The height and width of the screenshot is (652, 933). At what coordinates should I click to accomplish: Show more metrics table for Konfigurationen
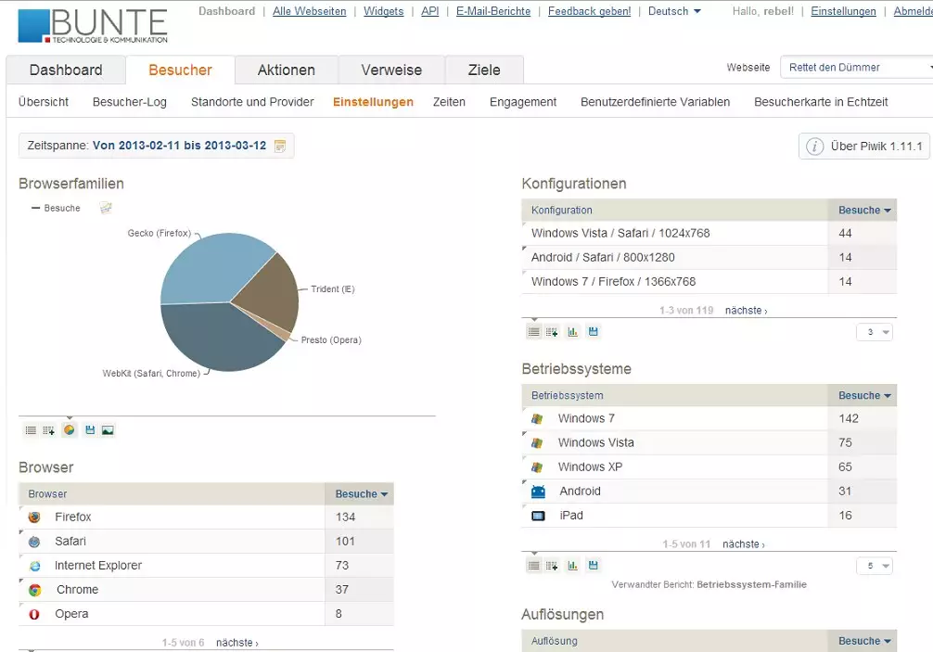[x=552, y=332]
